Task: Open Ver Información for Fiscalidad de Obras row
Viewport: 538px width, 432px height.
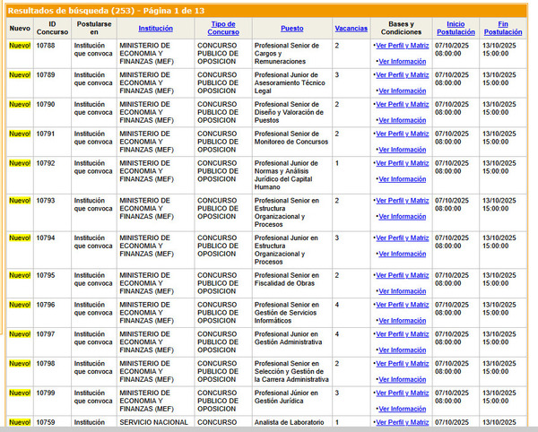Action: tap(402, 290)
